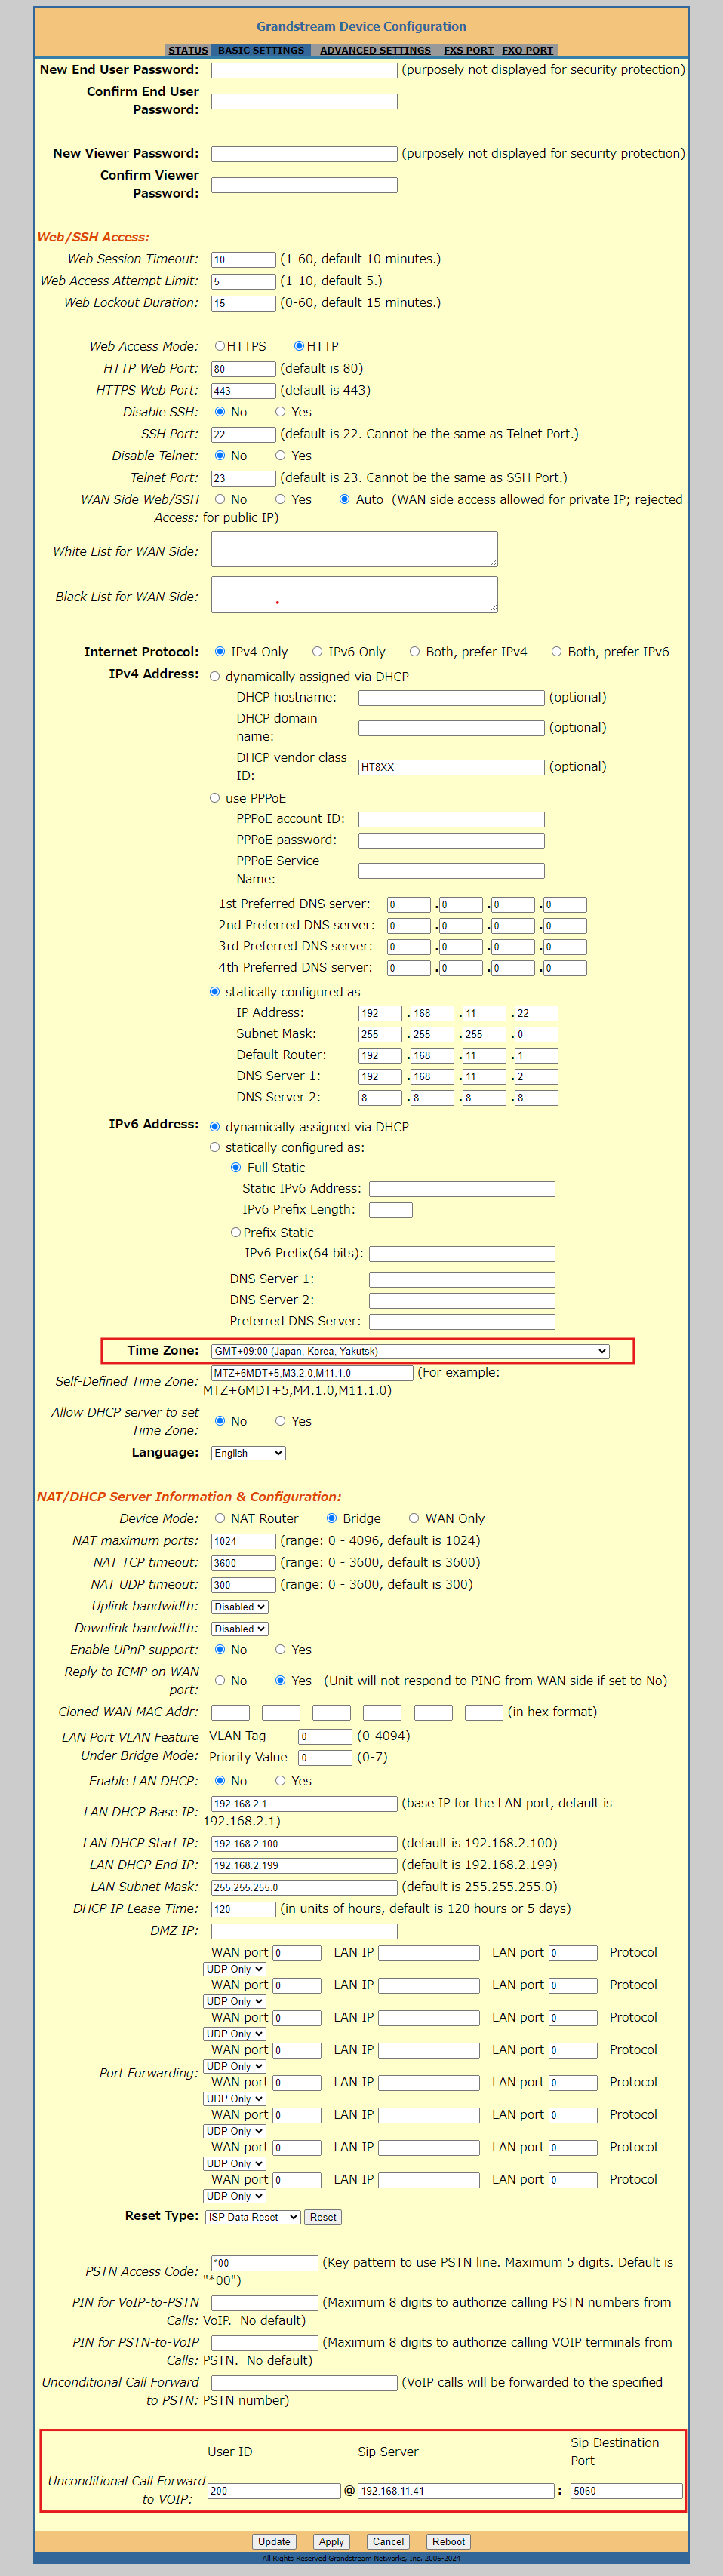Click the HTTP Web Port field

click(243, 369)
